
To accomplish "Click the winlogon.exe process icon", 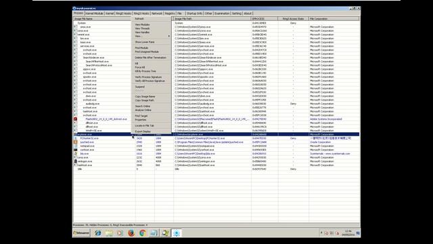I will pos(75,161).
